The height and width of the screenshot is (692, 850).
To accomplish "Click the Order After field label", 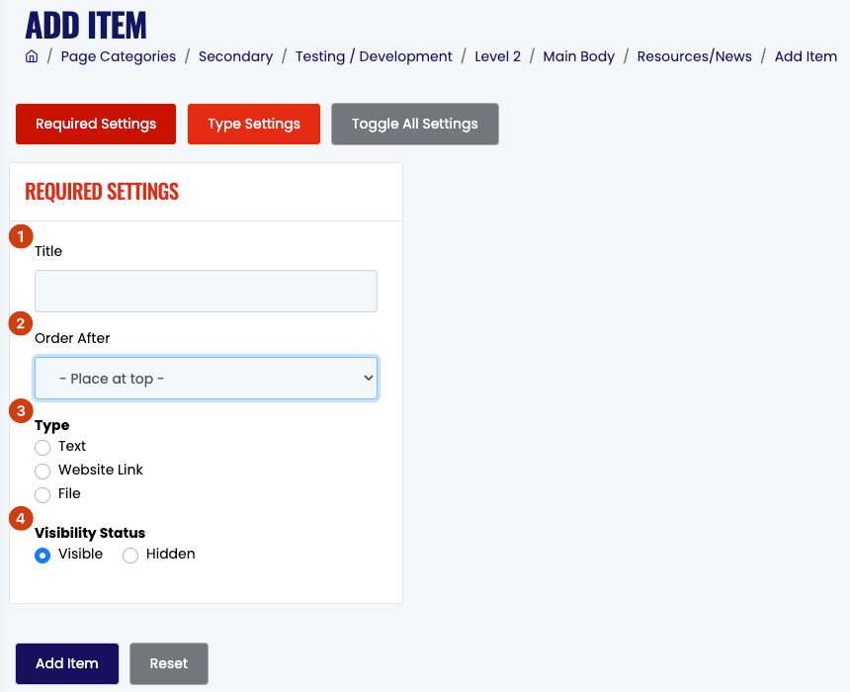I will pos(72,338).
